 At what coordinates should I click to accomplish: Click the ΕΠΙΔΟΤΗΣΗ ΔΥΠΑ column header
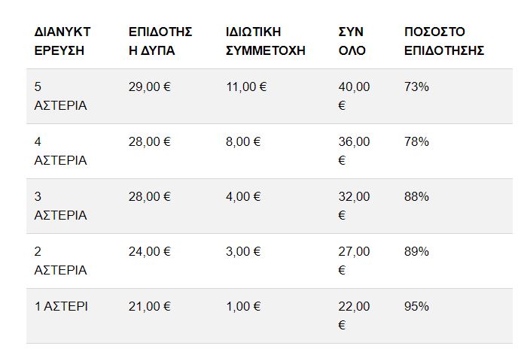[160, 41]
